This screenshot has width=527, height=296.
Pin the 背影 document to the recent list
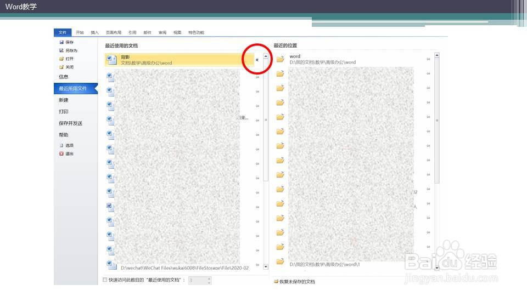point(257,60)
